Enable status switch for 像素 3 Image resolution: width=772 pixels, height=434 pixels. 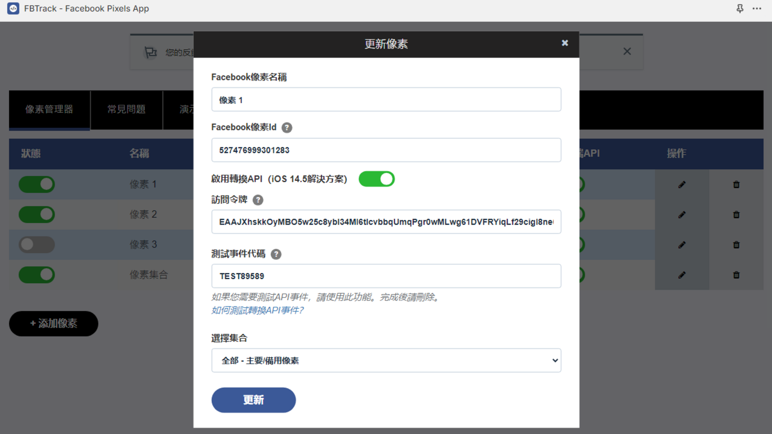coord(37,244)
